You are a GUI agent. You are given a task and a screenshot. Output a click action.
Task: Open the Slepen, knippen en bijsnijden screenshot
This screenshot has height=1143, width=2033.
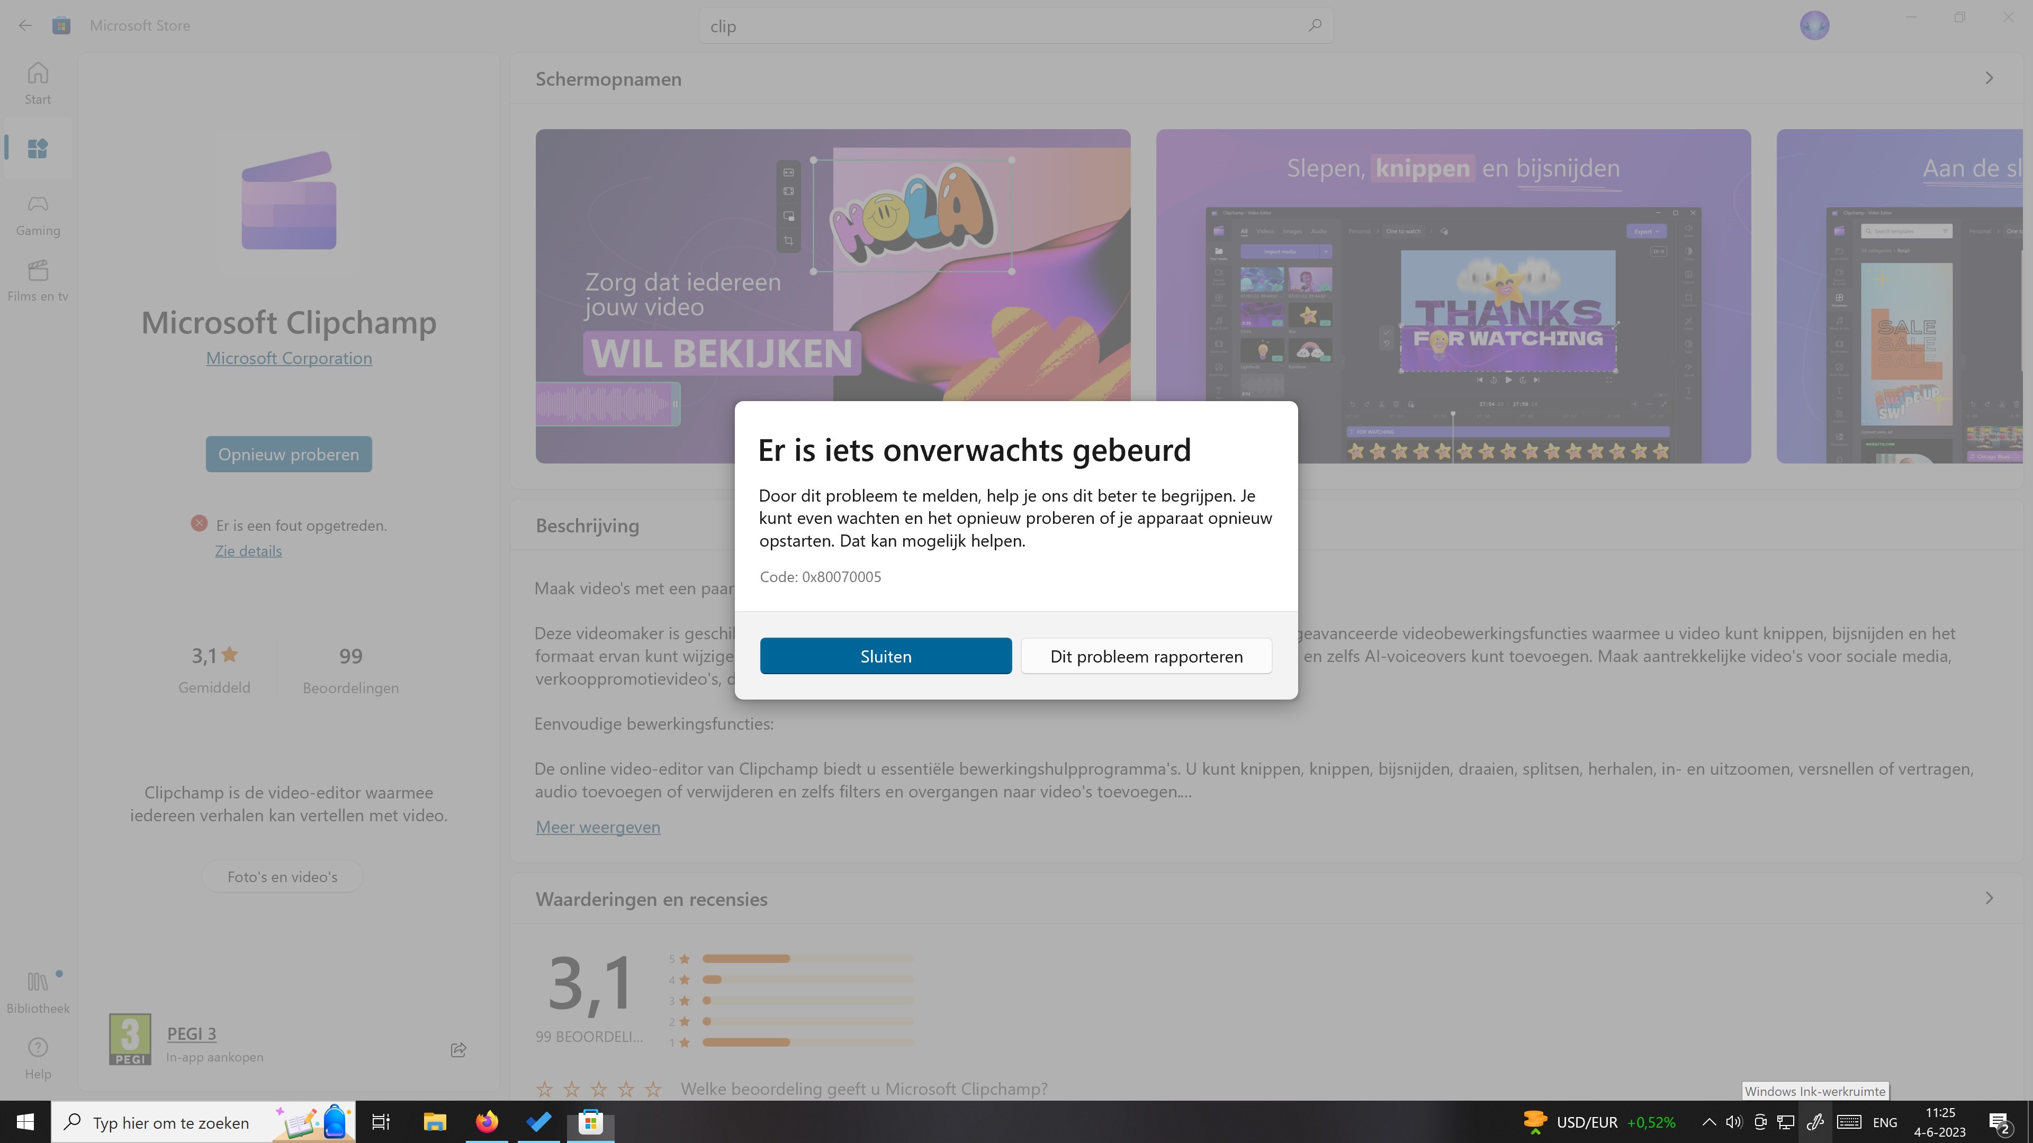point(1453,296)
